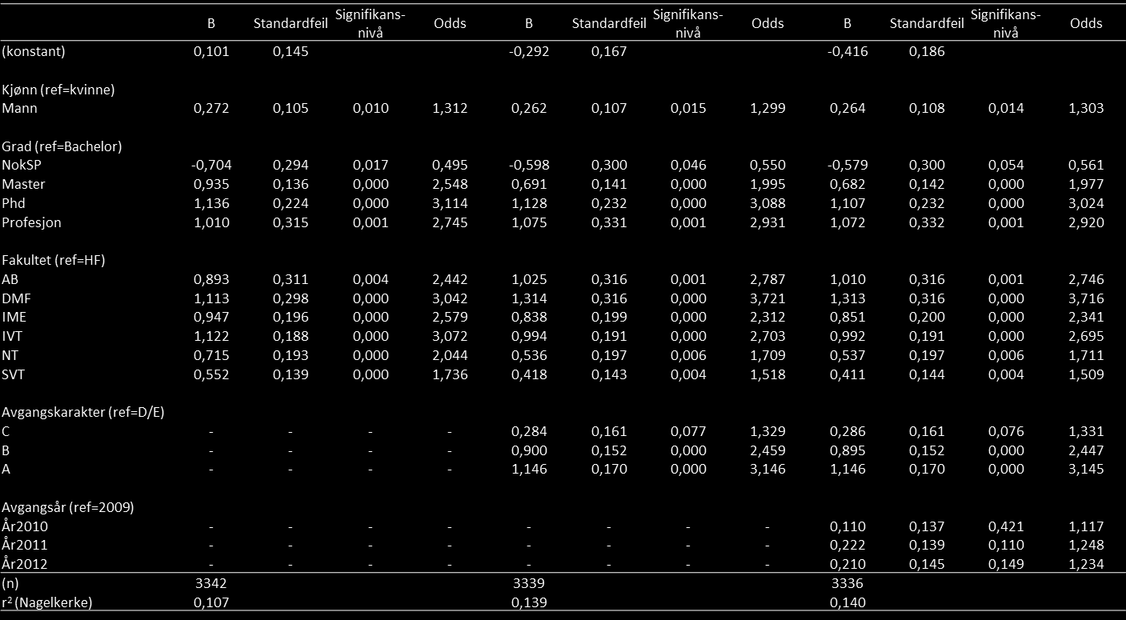Click the Phd odds value "3,114"

click(x=450, y=203)
